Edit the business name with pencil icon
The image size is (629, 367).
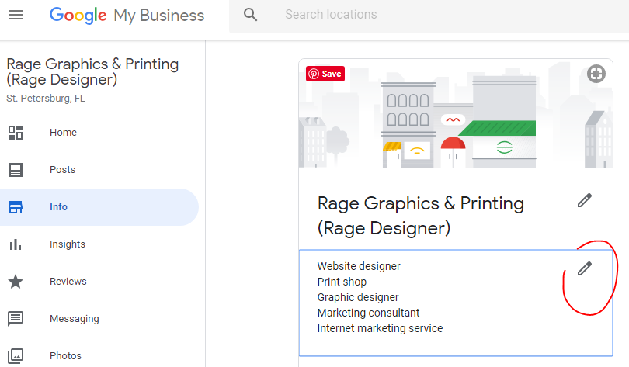coord(585,200)
